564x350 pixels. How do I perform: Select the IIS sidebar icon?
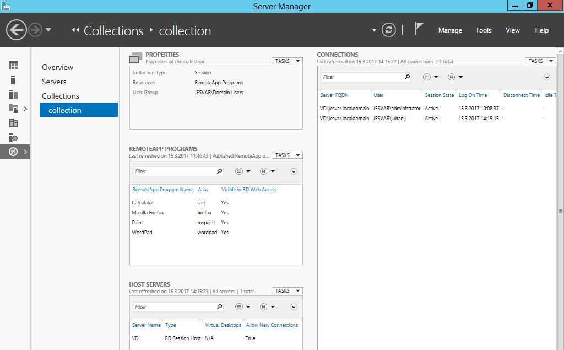(x=13, y=123)
